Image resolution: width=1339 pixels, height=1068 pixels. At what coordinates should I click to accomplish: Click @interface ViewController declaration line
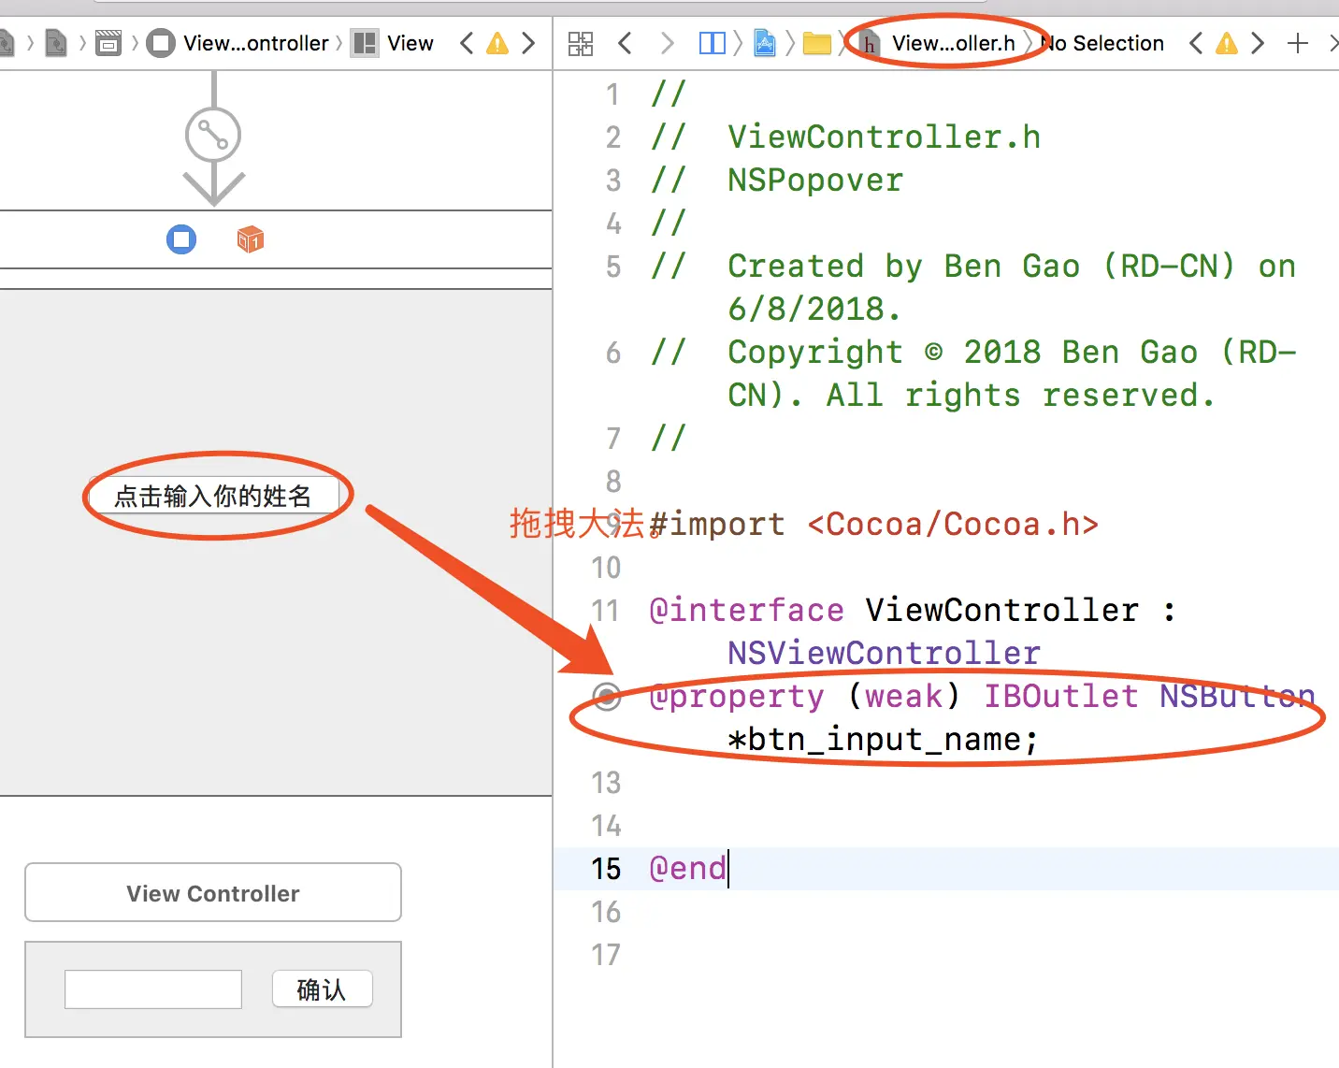pos(913,610)
